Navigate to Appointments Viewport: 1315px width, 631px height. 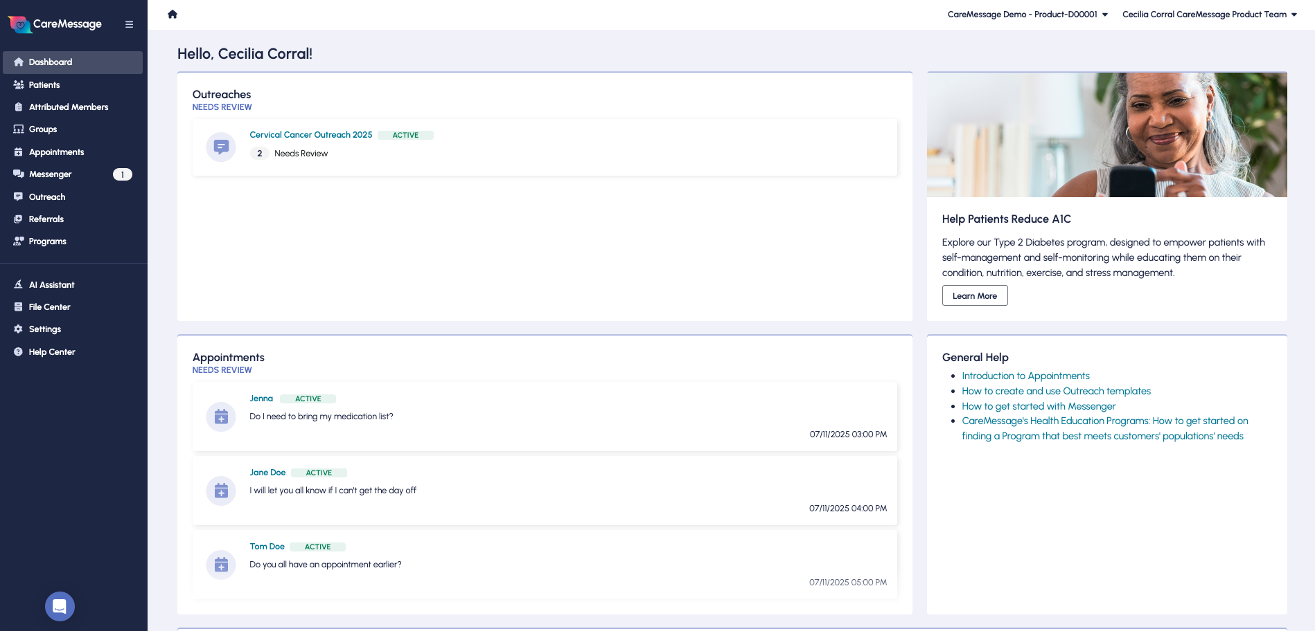click(56, 152)
